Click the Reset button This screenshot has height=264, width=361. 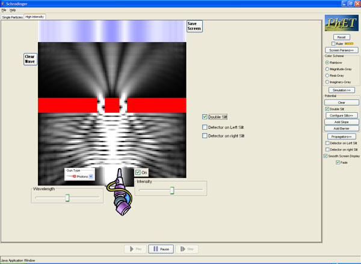coord(341,37)
